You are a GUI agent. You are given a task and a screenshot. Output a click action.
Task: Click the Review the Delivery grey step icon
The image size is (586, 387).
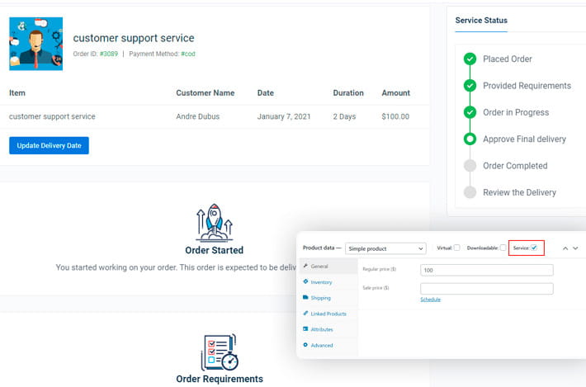(x=470, y=192)
